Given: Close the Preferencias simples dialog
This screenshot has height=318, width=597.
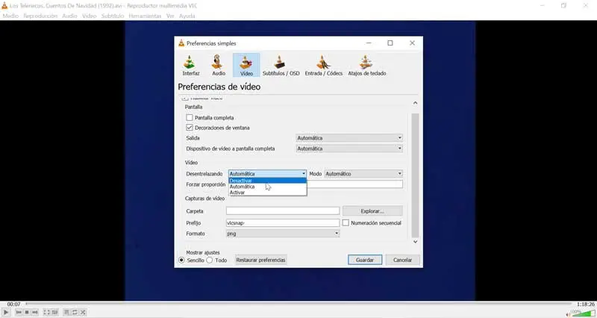Looking at the screenshot, I should (x=412, y=43).
